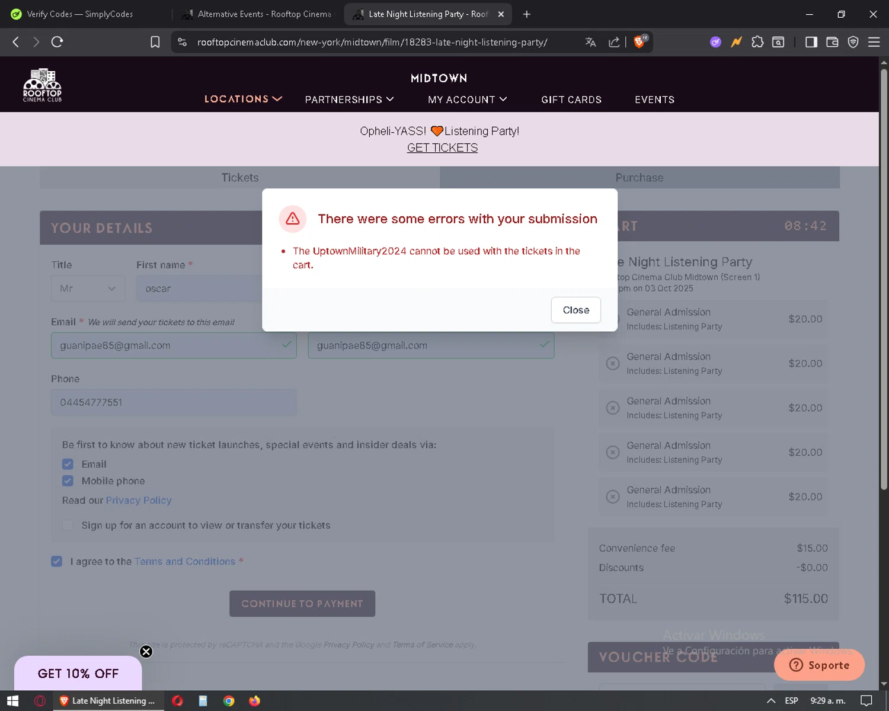
Task: Open Firefox from the taskbar
Action: (x=254, y=701)
